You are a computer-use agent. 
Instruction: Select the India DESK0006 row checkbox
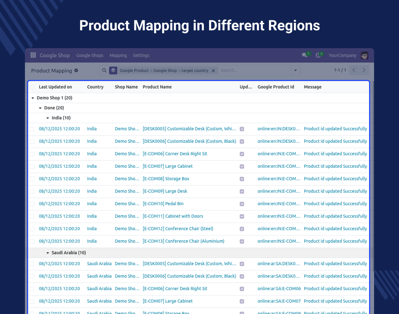pos(32,141)
